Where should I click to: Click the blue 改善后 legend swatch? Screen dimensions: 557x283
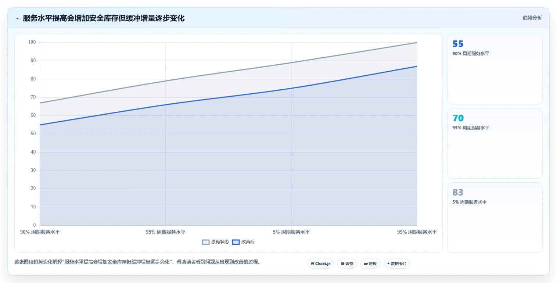pos(236,242)
